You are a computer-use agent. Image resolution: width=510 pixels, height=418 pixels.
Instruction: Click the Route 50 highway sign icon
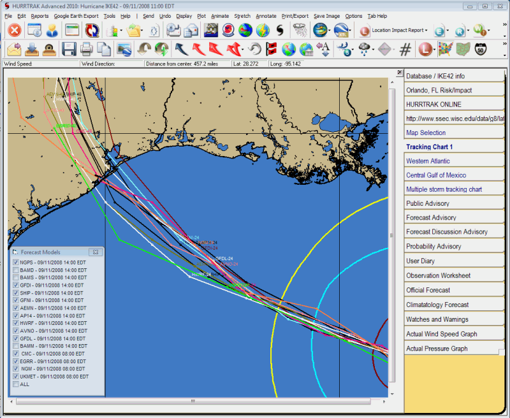pos(482,49)
